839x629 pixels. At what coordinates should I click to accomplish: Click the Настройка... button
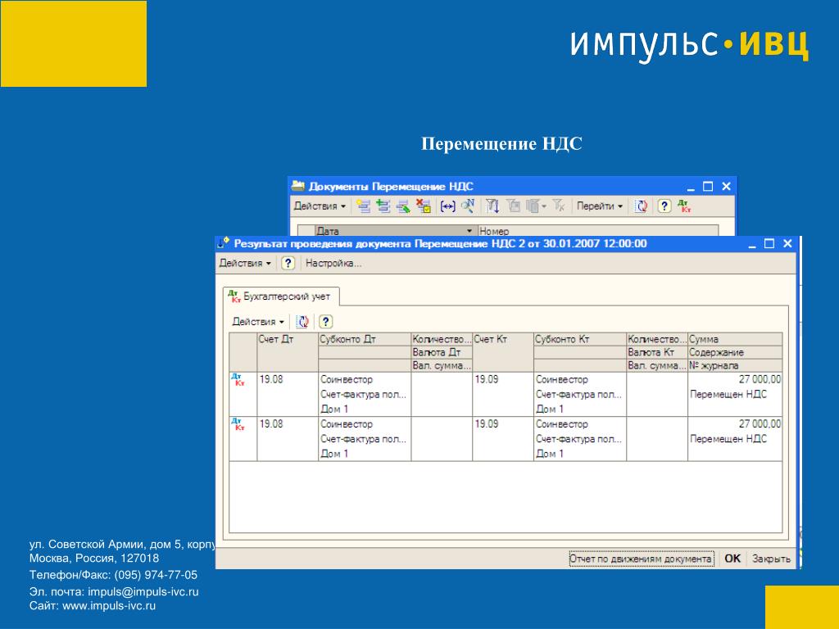(x=333, y=263)
